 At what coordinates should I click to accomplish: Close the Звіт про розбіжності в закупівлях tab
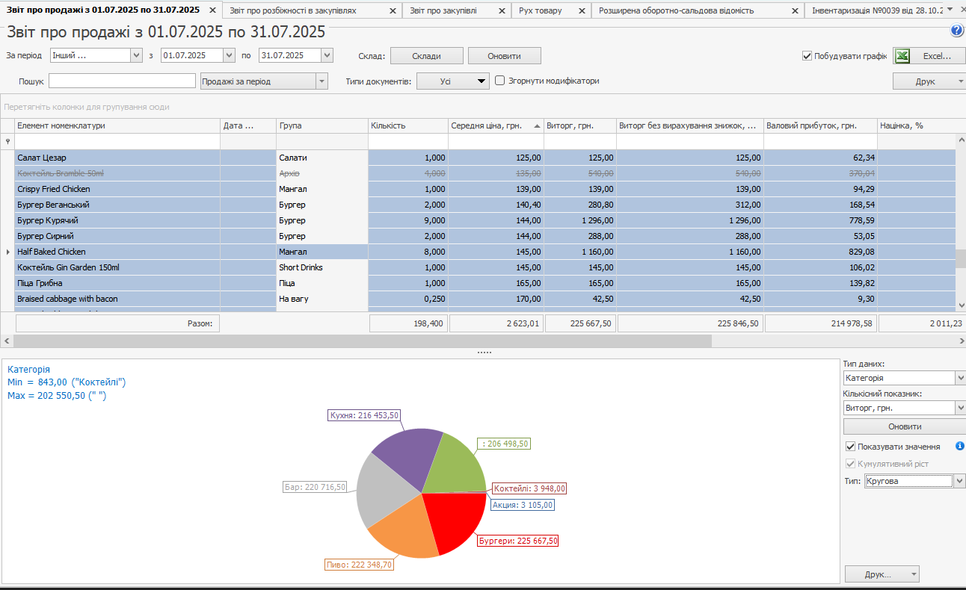[x=393, y=11]
